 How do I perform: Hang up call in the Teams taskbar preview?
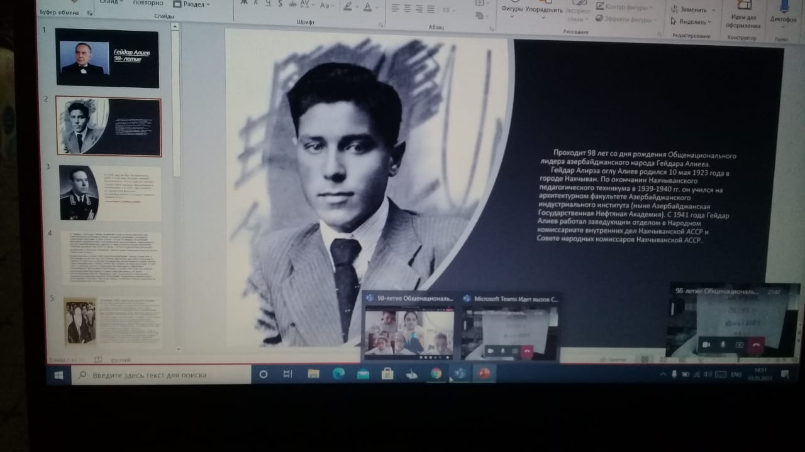point(527,351)
